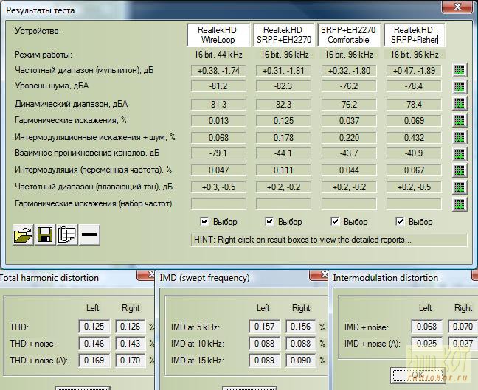Image resolution: width=478 pixels, height=390 pixels.
Task: Click noise level value -82.3
Action: pos(283,86)
